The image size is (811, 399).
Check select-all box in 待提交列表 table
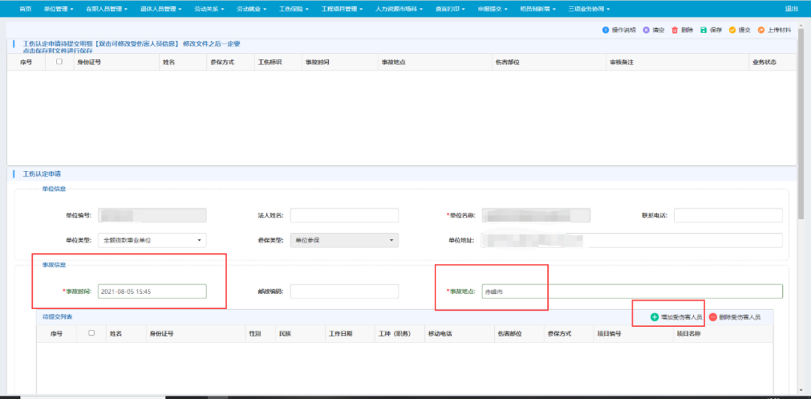point(91,333)
